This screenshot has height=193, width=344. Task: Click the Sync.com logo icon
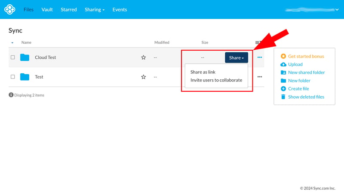(11, 9)
